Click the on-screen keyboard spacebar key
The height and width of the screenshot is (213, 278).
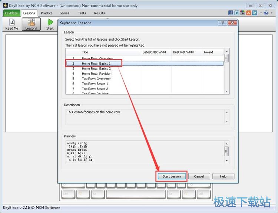click(x=136, y=194)
